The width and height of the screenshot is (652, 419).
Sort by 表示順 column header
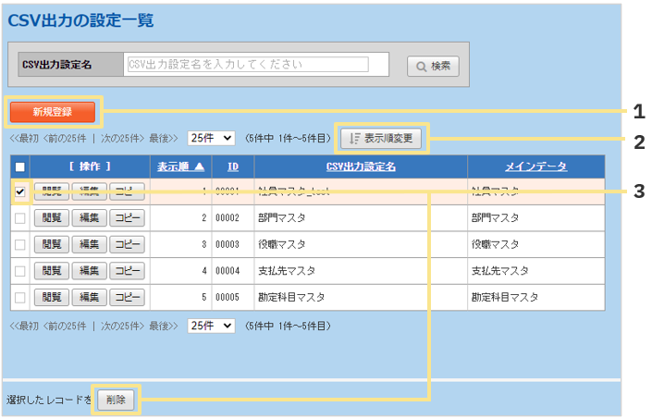[179, 166]
